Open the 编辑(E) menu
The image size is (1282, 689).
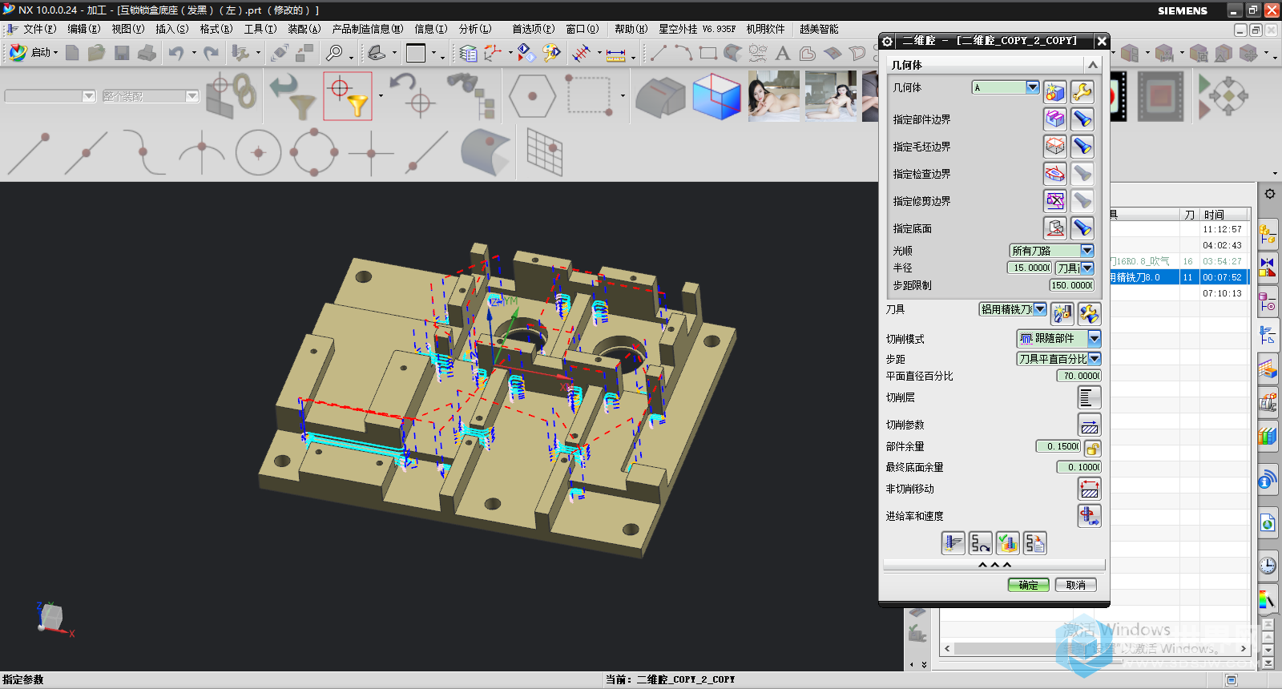pos(83,29)
